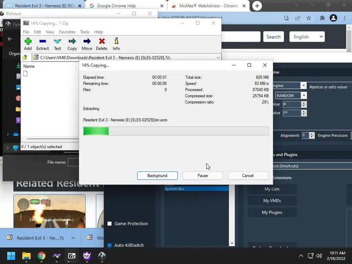This screenshot has height=264, width=352.
Task: Open My Lists
Action: [272, 189]
